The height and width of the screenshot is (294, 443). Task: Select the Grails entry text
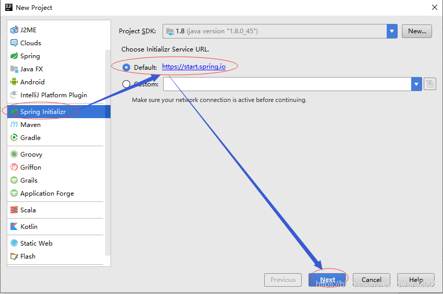pos(29,180)
